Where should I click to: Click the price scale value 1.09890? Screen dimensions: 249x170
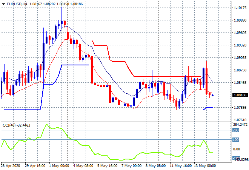click(x=240, y=20)
